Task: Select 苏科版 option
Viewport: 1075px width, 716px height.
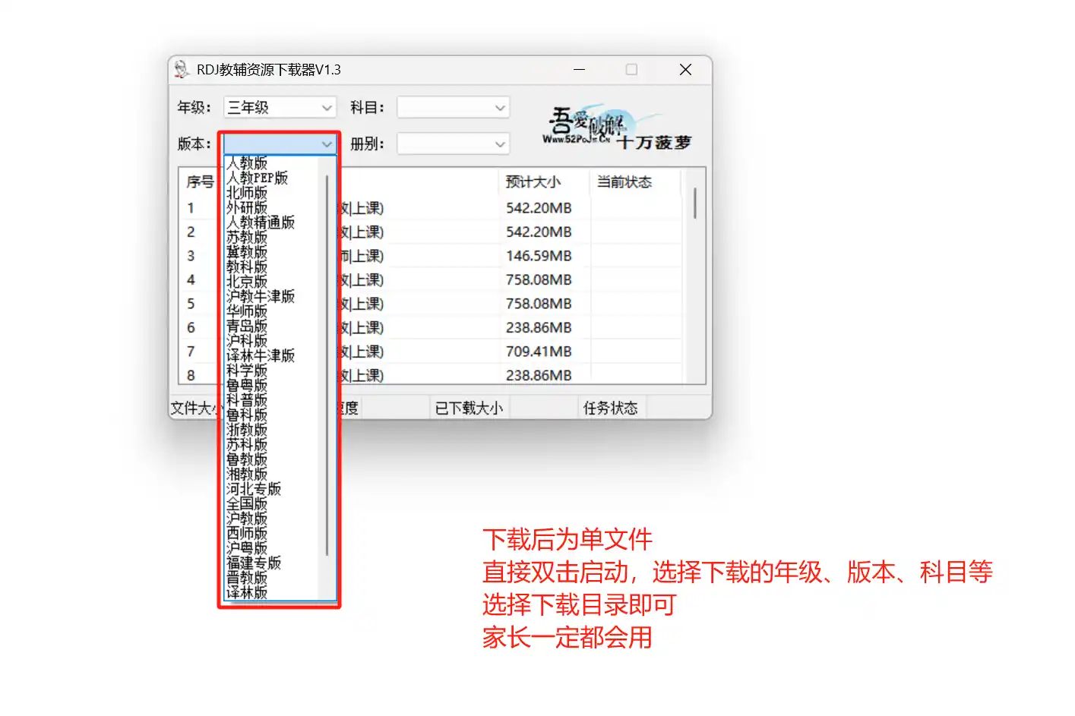Action: point(247,444)
